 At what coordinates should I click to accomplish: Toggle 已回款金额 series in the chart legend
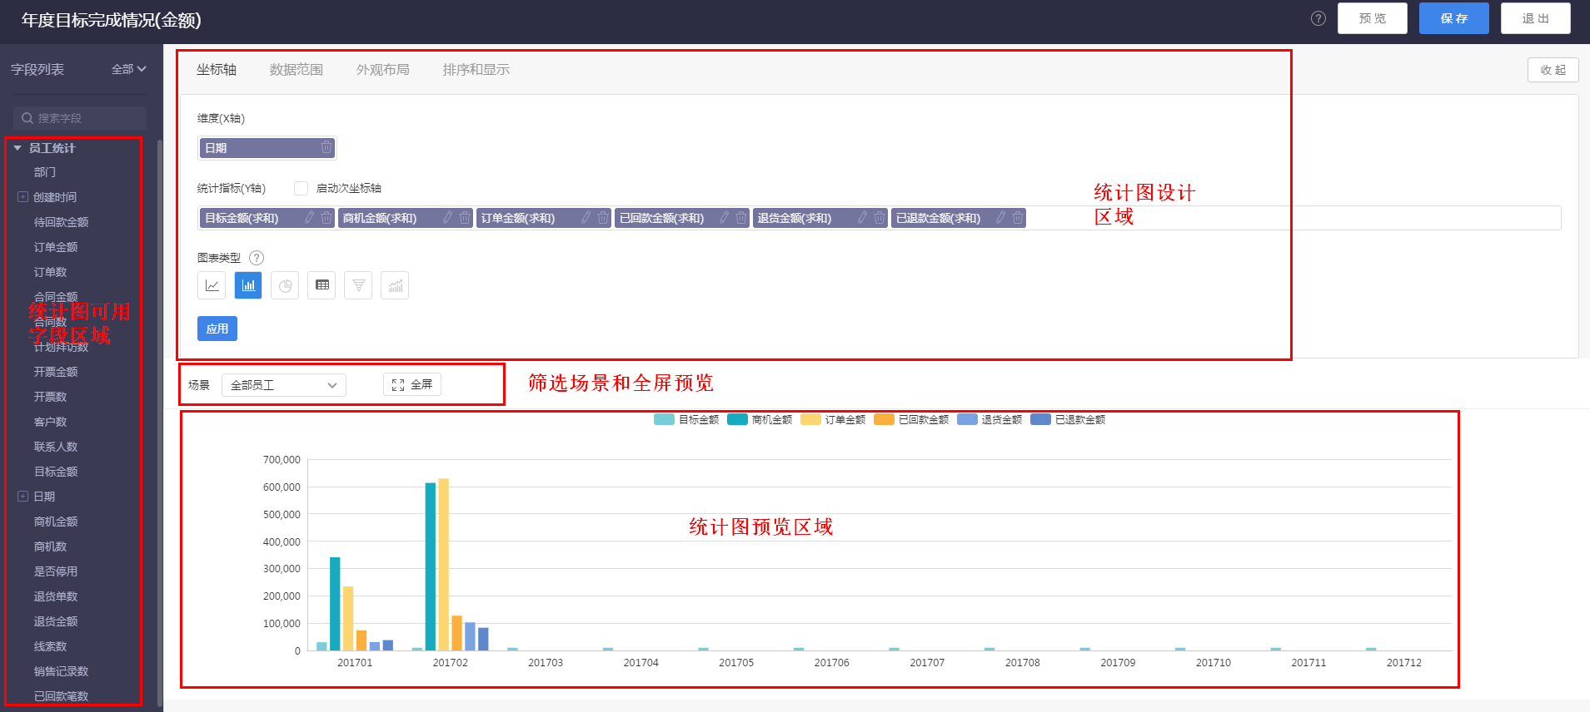pos(912,420)
